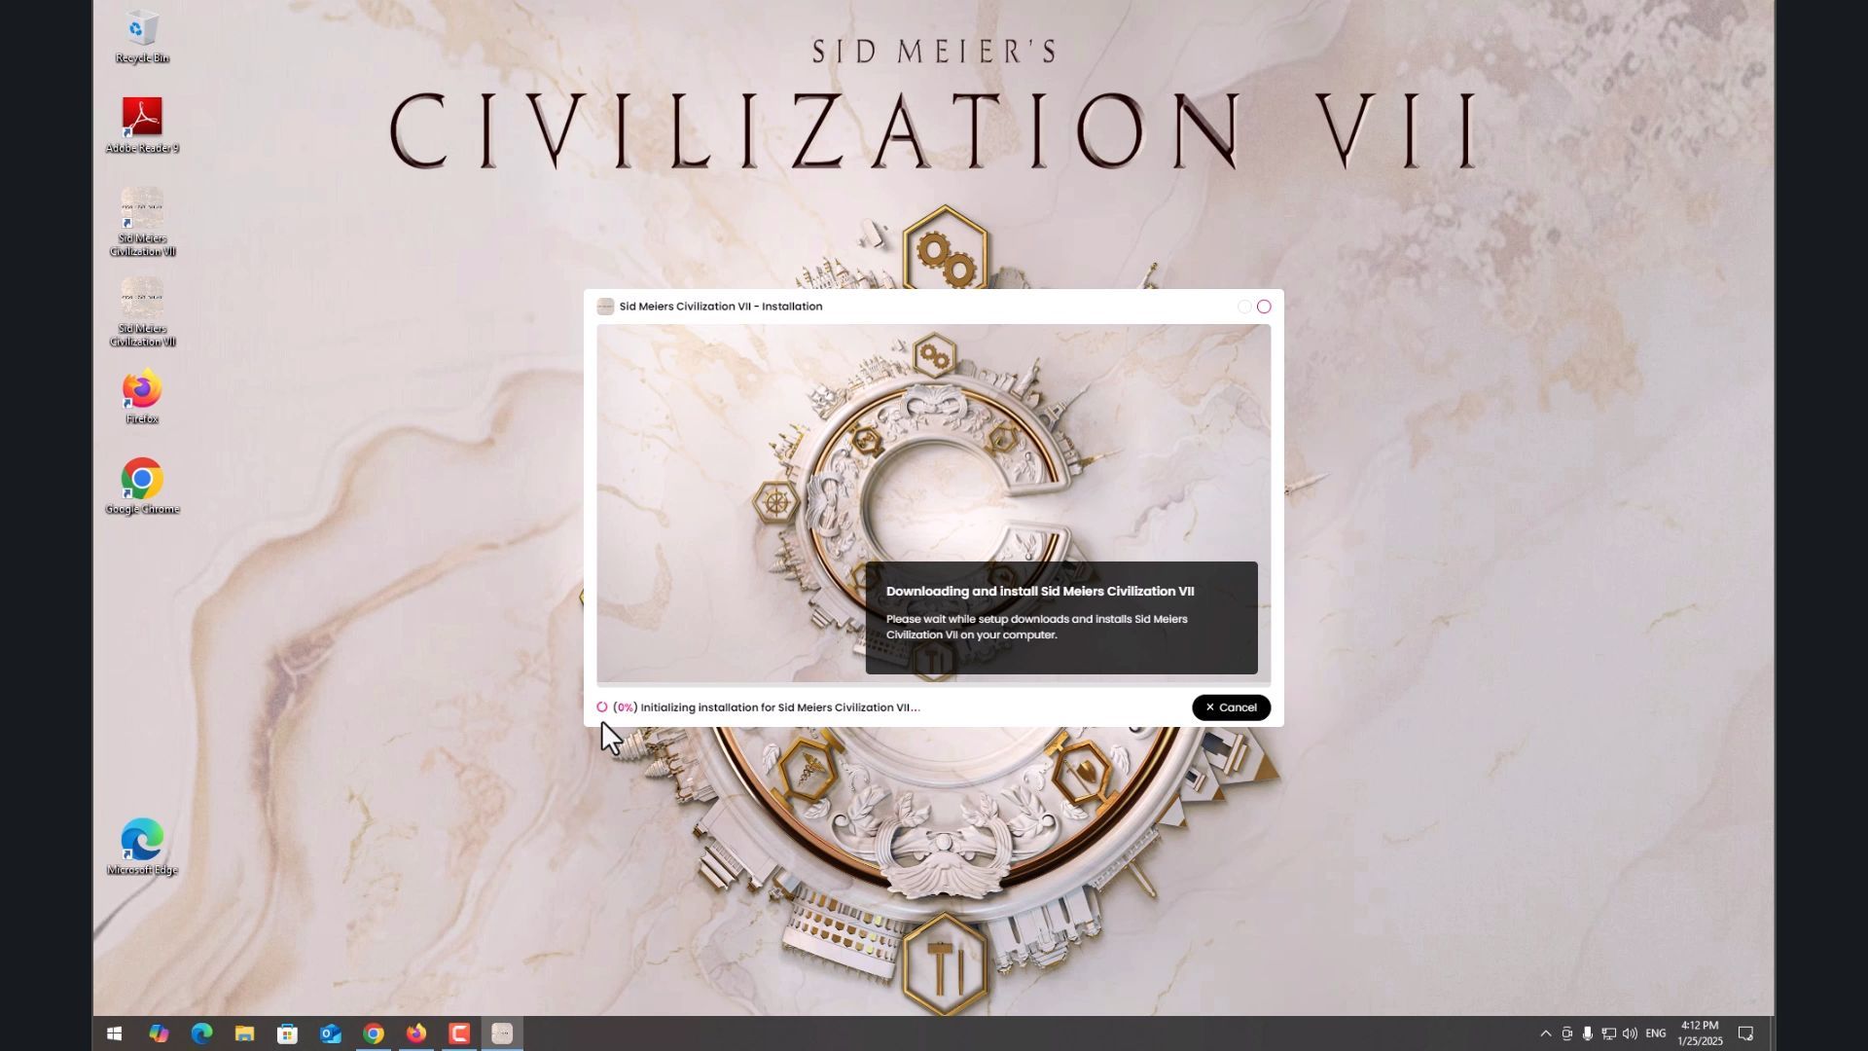Cancel the Civilization VII installation
Viewport: 1868px width, 1051px height.
pos(1231,707)
